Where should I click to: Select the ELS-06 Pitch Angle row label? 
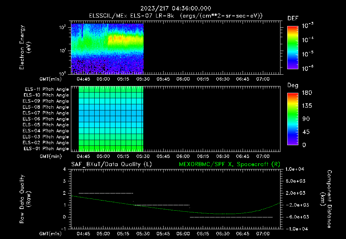(46, 119)
